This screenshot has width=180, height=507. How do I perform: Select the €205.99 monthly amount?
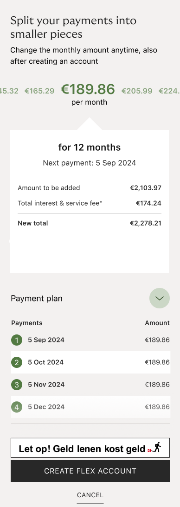click(137, 91)
